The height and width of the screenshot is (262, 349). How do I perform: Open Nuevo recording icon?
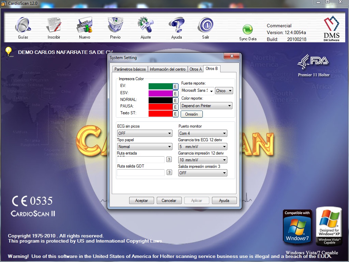(85, 25)
